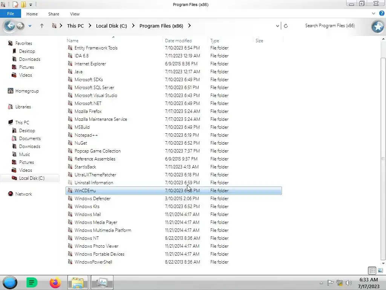Open the Help question mark icon
Image resolution: width=386 pixels, height=290 pixels.
click(x=381, y=14)
